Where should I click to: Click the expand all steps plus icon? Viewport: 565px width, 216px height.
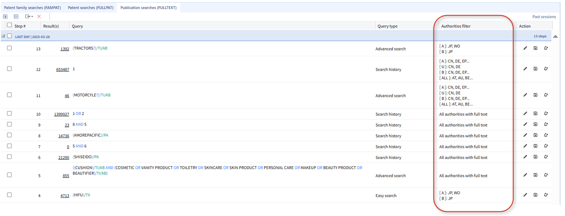(5, 16)
